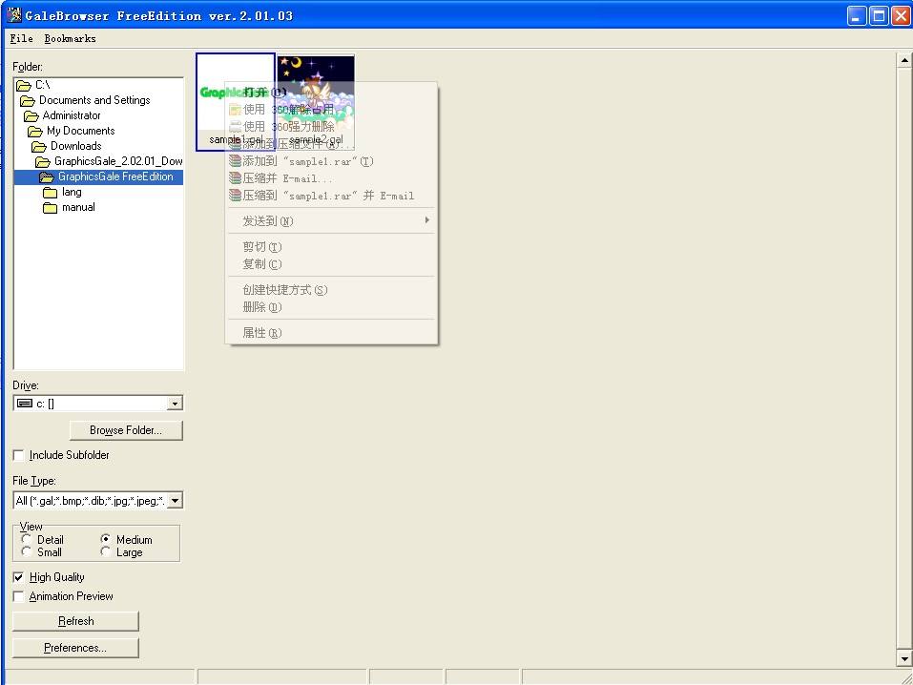Viewport: 913px width, 685px height.
Task: Click scrollbar down arrow in thumbnail pane
Action: point(903,659)
